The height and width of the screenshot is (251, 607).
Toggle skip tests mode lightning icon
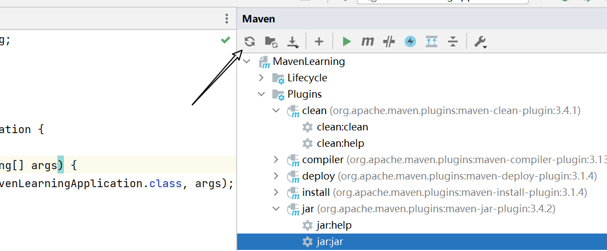[x=410, y=41]
